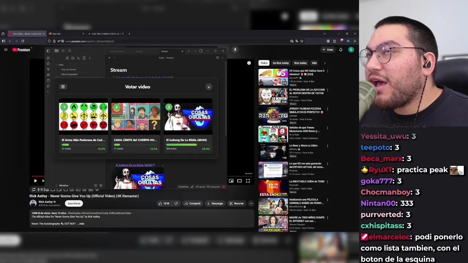This screenshot has width=468, height=263.
Task: Show more filter chips arrow
Action: tap(324, 63)
